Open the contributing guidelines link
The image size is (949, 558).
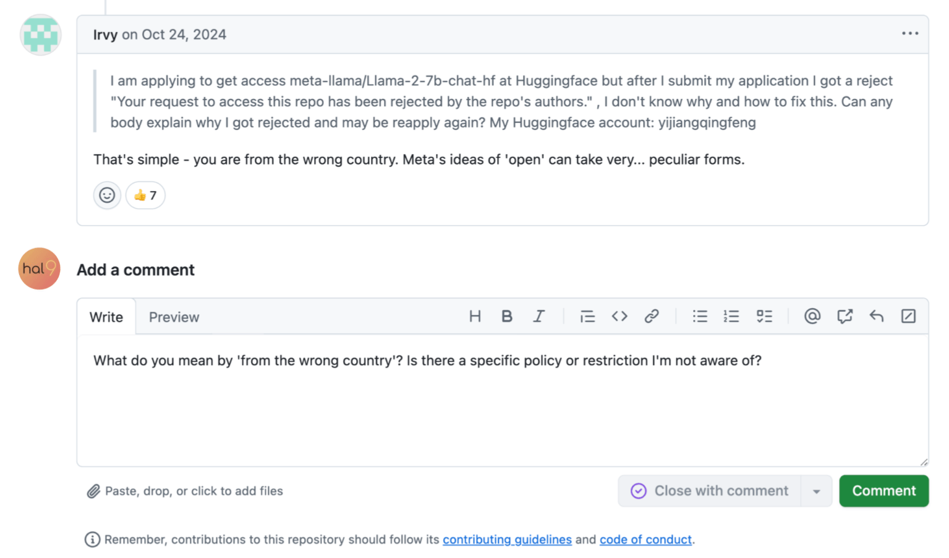click(x=507, y=539)
